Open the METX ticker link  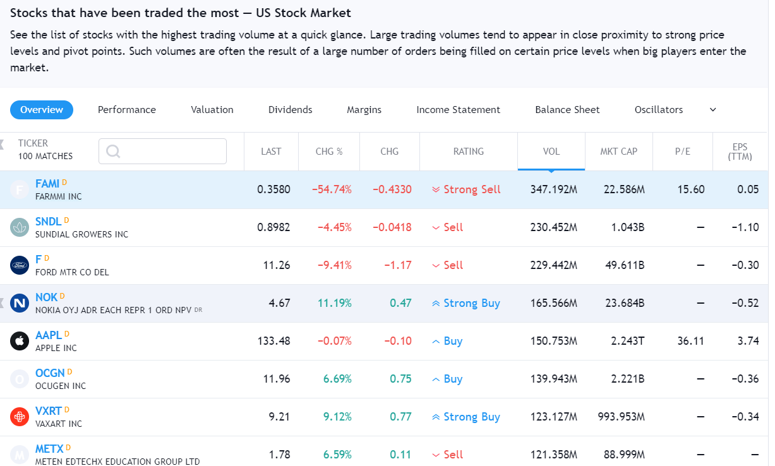[49, 449]
